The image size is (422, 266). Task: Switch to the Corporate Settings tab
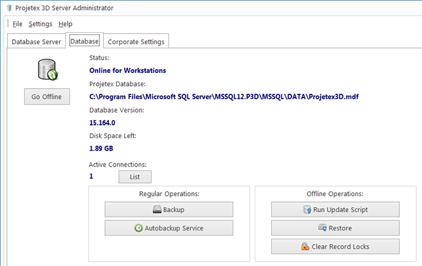pos(136,42)
